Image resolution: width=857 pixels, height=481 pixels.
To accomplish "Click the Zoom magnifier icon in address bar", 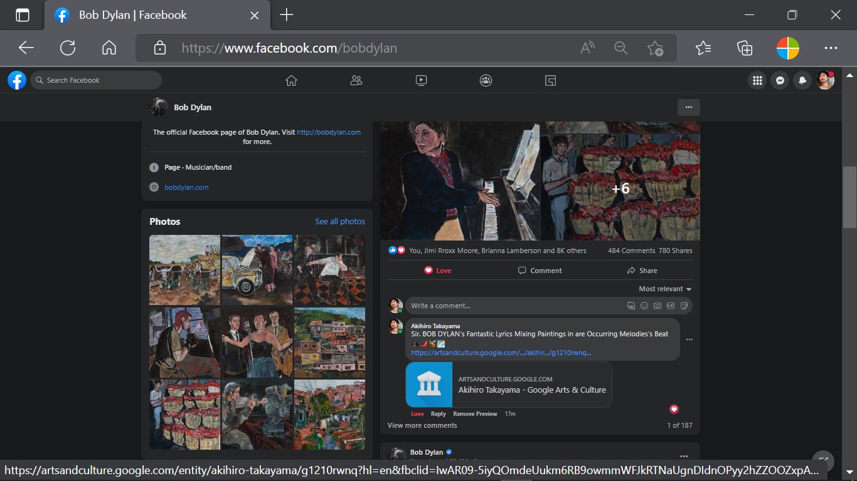I will (x=621, y=48).
